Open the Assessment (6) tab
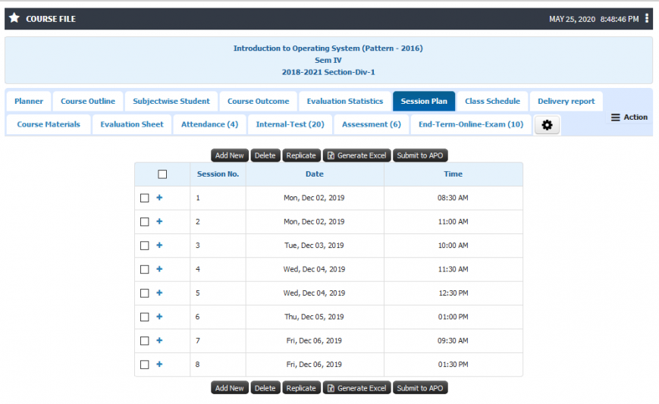The image size is (659, 404). point(371,124)
